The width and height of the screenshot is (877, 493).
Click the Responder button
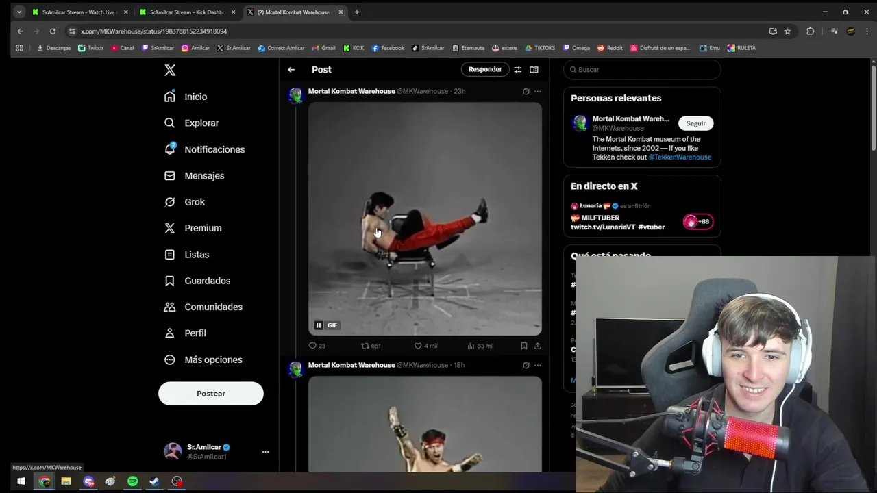point(485,69)
